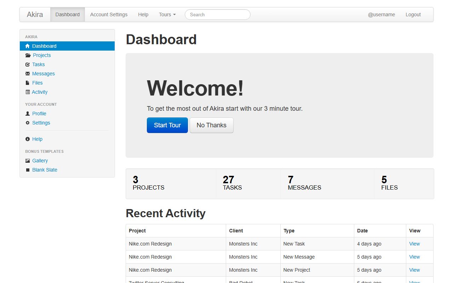Click the Akira brand logo text
Image resolution: width=453 pixels, height=283 pixels.
click(x=35, y=15)
